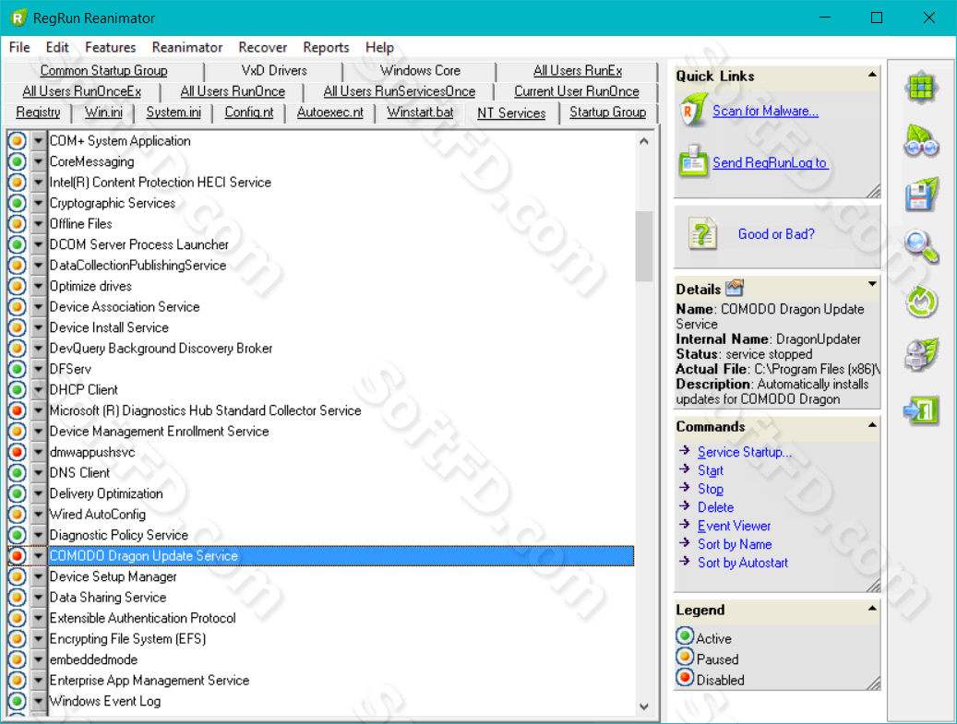This screenshot has width=957, height=724.
Task: Open dropdown arrow for DCOM Server Process Launcher
Action: pos(39,244)
